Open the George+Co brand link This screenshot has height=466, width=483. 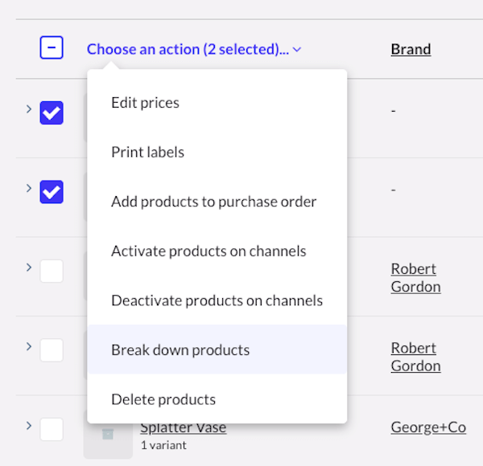tap(428, 427)
